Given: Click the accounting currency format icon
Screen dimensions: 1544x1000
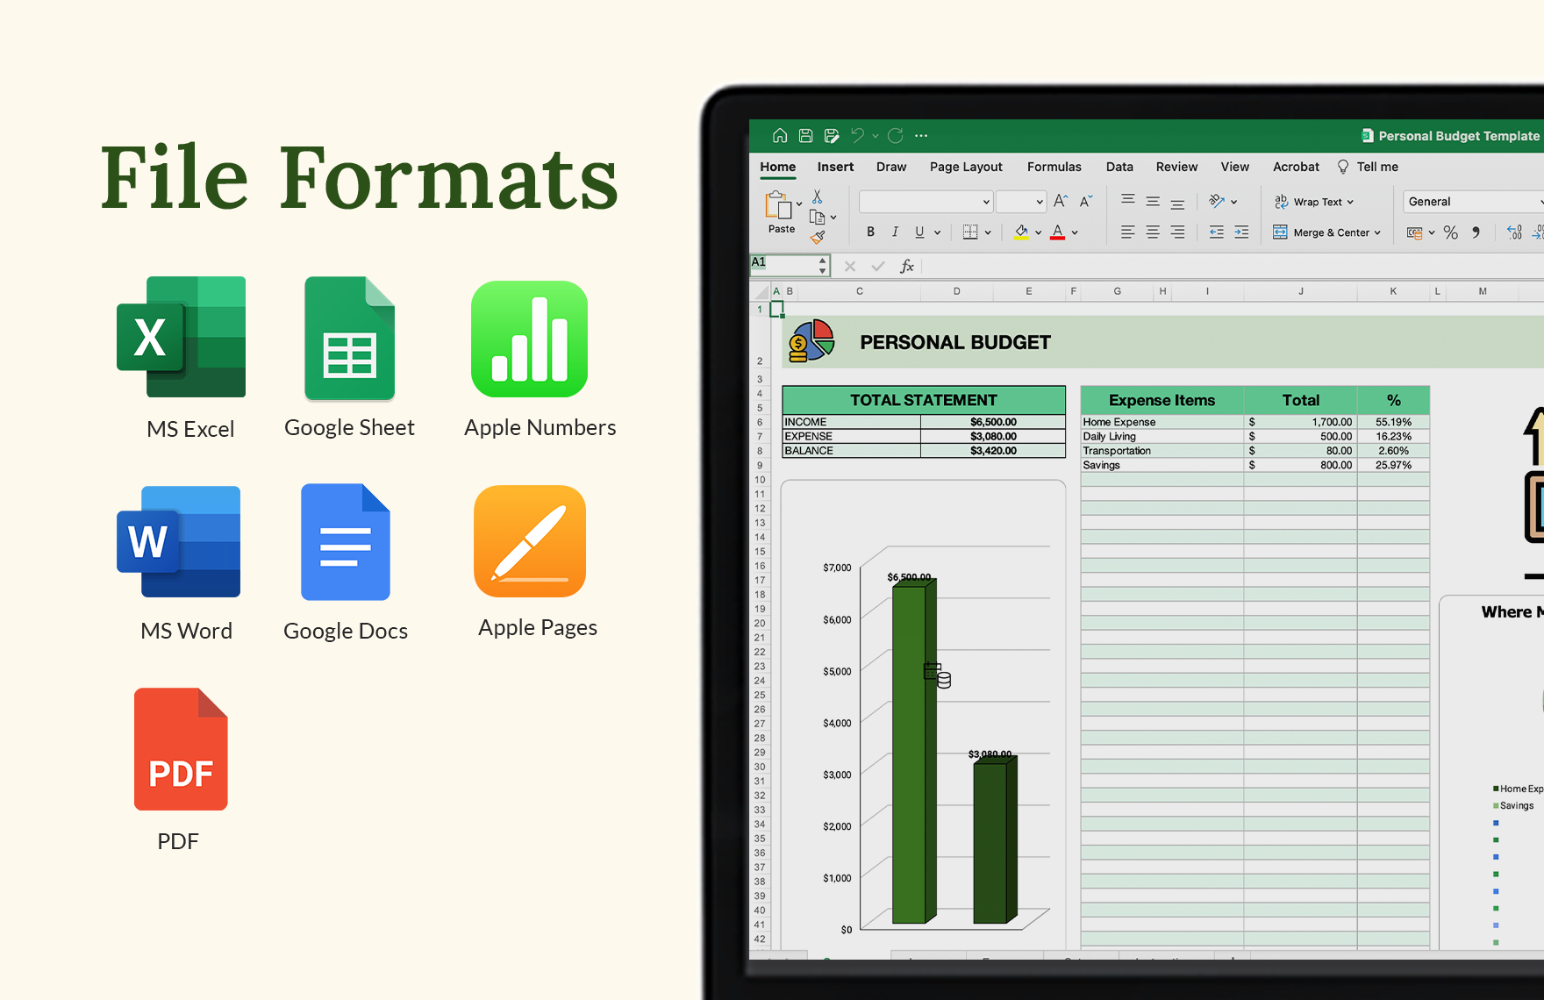Looking at the screenshot, I should coord(1414,232).
